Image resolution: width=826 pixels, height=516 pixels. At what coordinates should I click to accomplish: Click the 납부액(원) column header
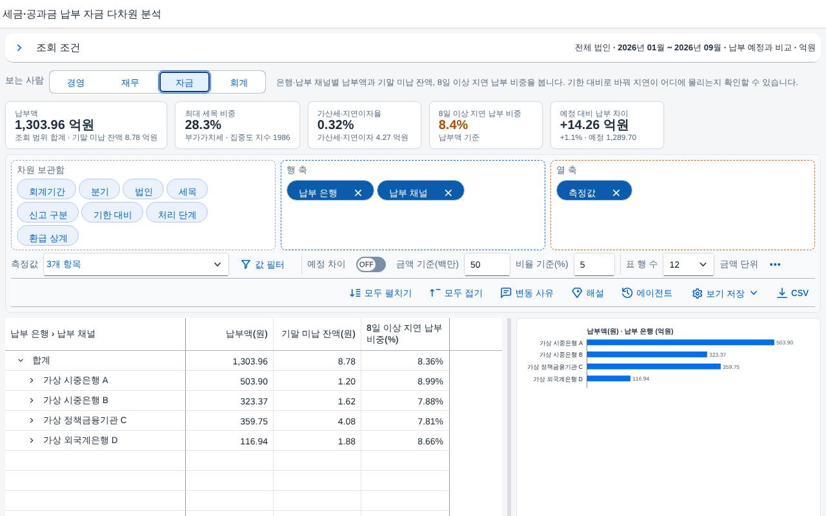[230, 334]
